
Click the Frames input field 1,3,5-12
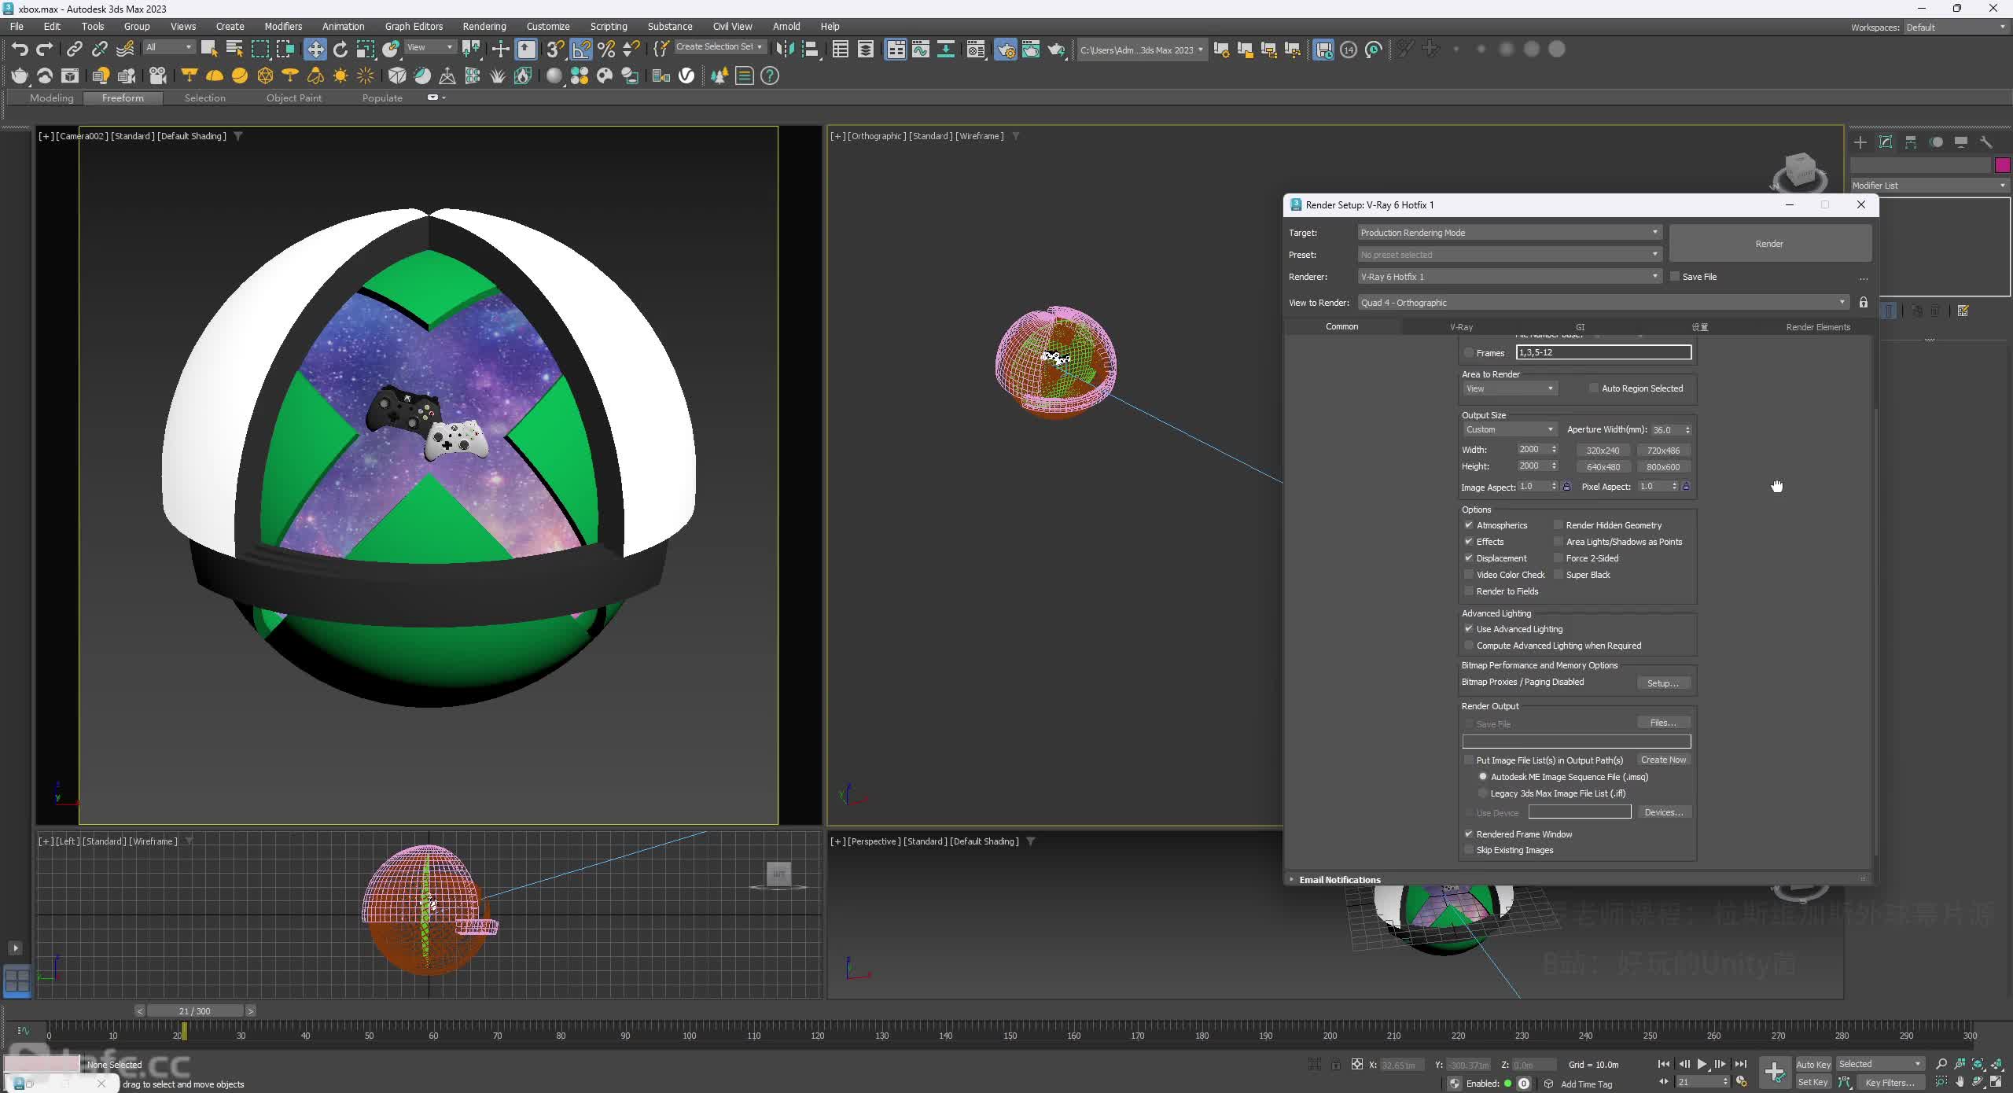1603,352
